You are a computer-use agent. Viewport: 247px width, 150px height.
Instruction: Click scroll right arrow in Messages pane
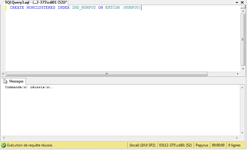(x=238, y=138)
